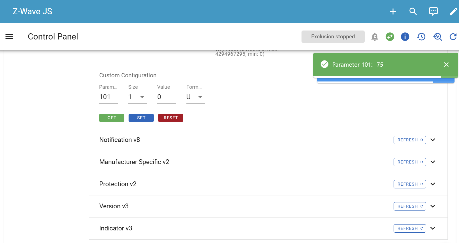
Task: Open the Format dropdown
Action: [x=196, y=97]
